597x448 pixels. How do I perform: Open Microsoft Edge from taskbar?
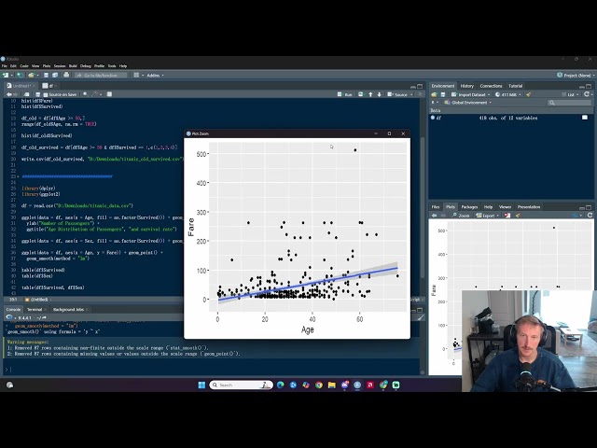[280, 385]
